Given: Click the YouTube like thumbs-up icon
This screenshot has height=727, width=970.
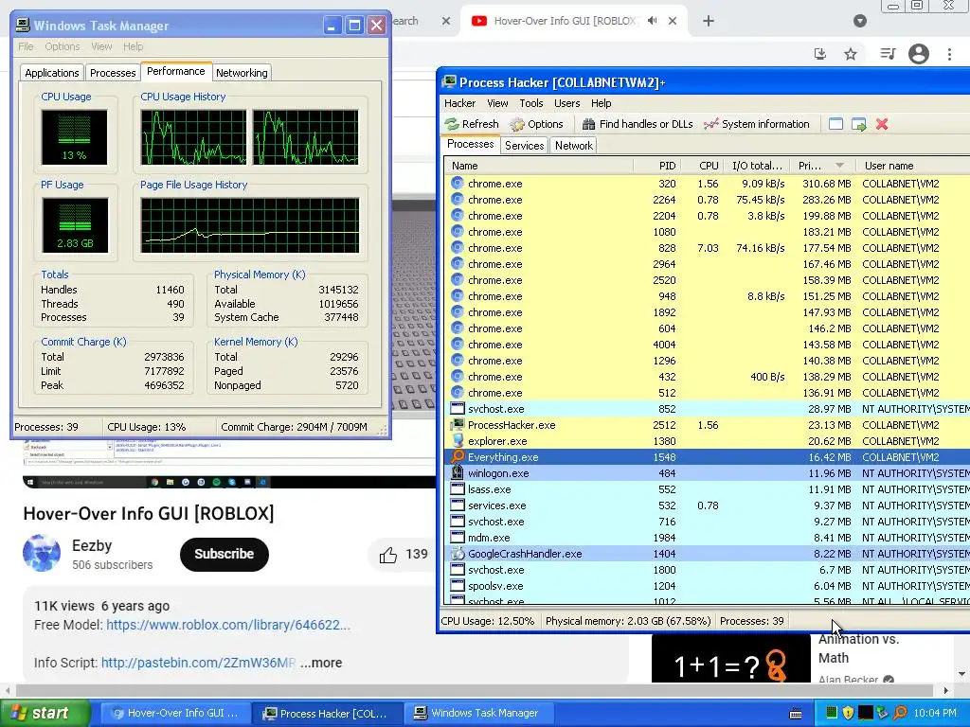Looking at the screenshot, I should [387, 555].
